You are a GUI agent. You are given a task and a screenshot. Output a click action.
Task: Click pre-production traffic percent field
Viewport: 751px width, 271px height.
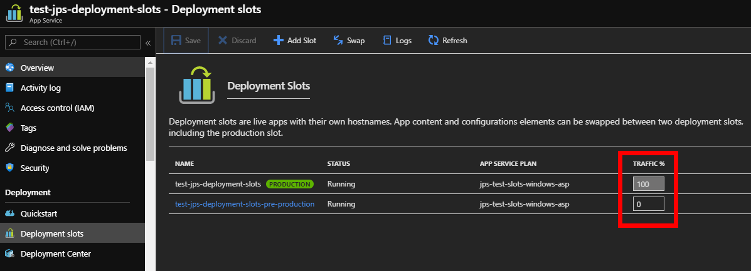click(648, 203)
